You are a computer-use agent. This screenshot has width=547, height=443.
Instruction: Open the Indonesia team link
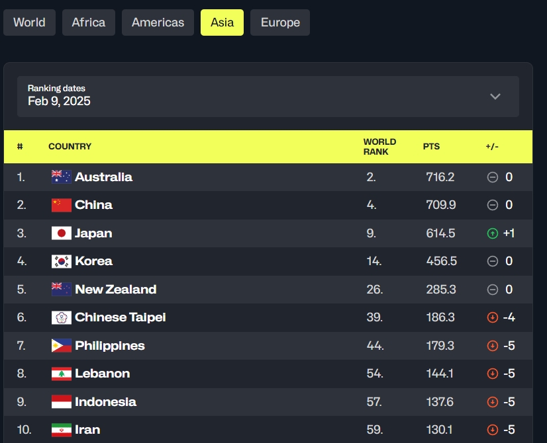[x=105, y=402]
